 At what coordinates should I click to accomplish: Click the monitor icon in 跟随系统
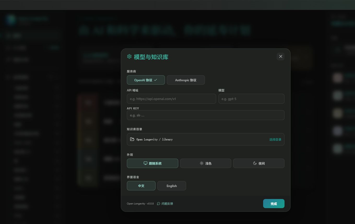[x=145, y=163]
